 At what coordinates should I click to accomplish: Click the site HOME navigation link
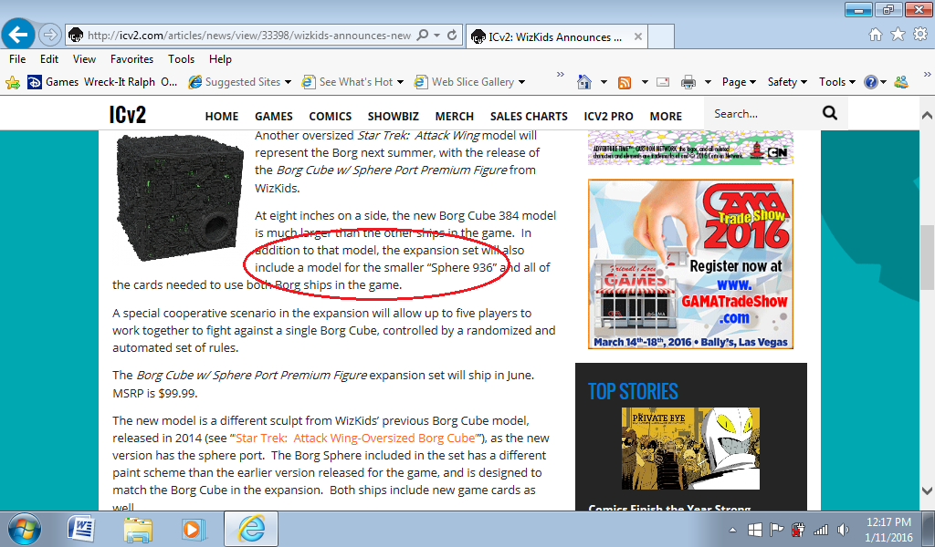pos(222,117)
